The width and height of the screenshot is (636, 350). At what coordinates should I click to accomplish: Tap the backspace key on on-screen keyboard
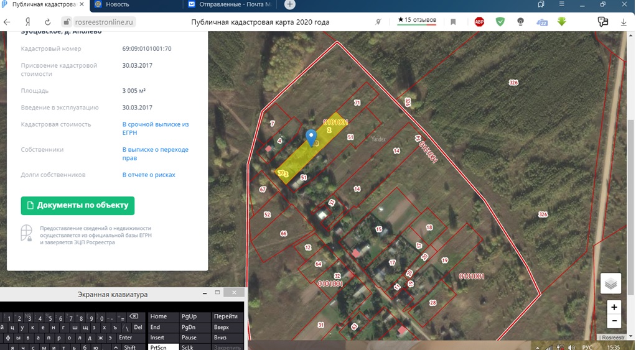[133, 316]
